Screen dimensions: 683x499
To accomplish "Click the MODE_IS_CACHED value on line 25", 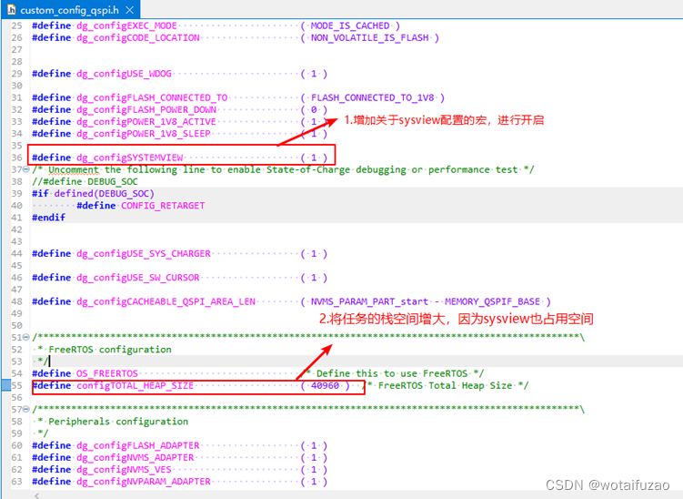I will [x=350, y=25].
